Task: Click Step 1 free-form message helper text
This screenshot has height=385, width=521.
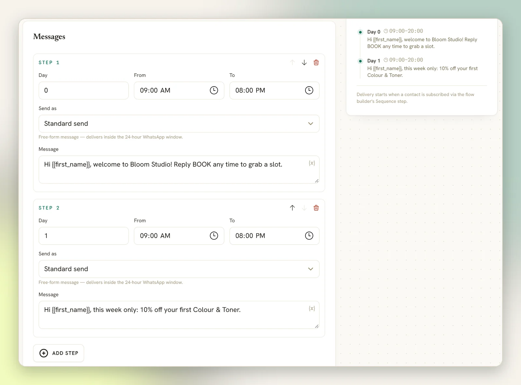Action: 111,137
